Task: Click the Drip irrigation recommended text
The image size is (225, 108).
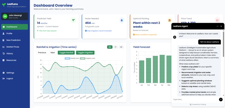Action: click(99, 31)
